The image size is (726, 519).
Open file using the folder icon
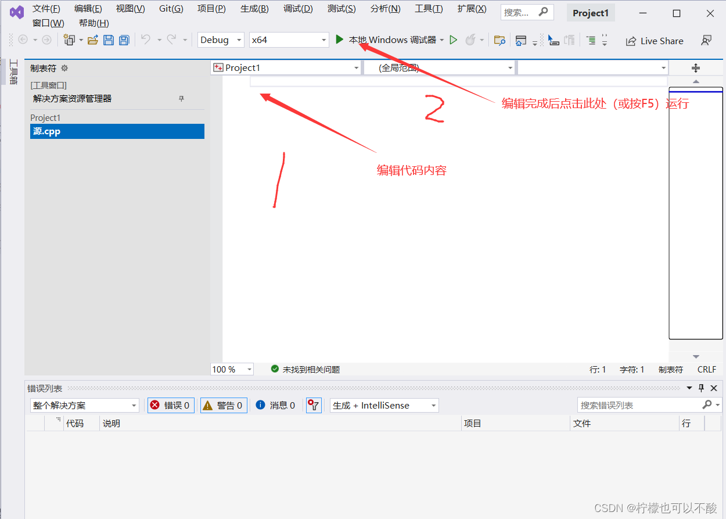click(92, 40)
